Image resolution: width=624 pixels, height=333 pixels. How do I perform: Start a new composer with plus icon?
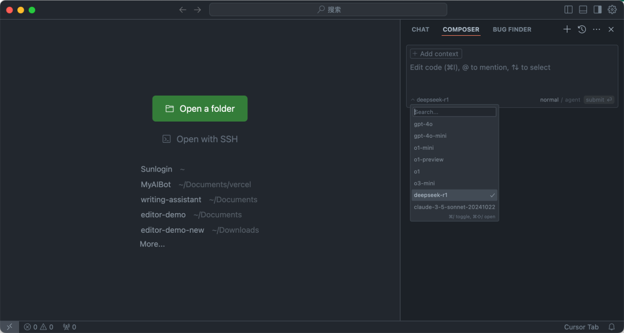tap(567, 29)
